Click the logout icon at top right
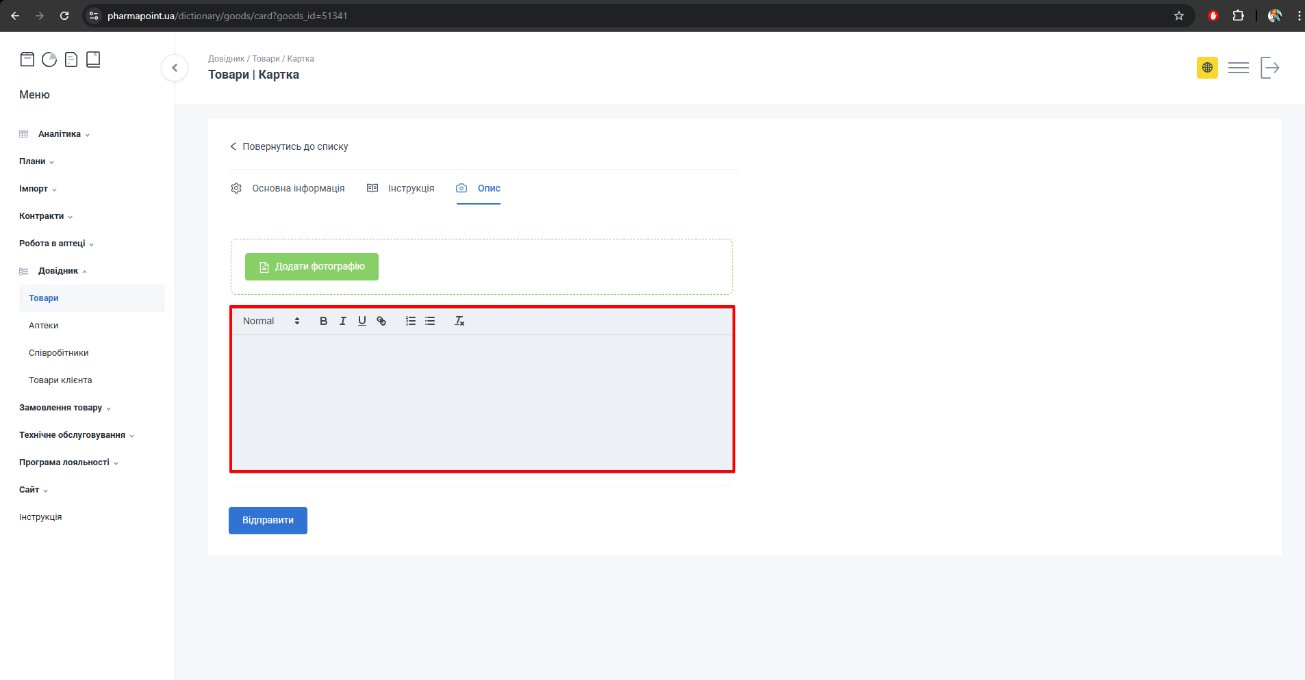 click(x=1269, y=68)
